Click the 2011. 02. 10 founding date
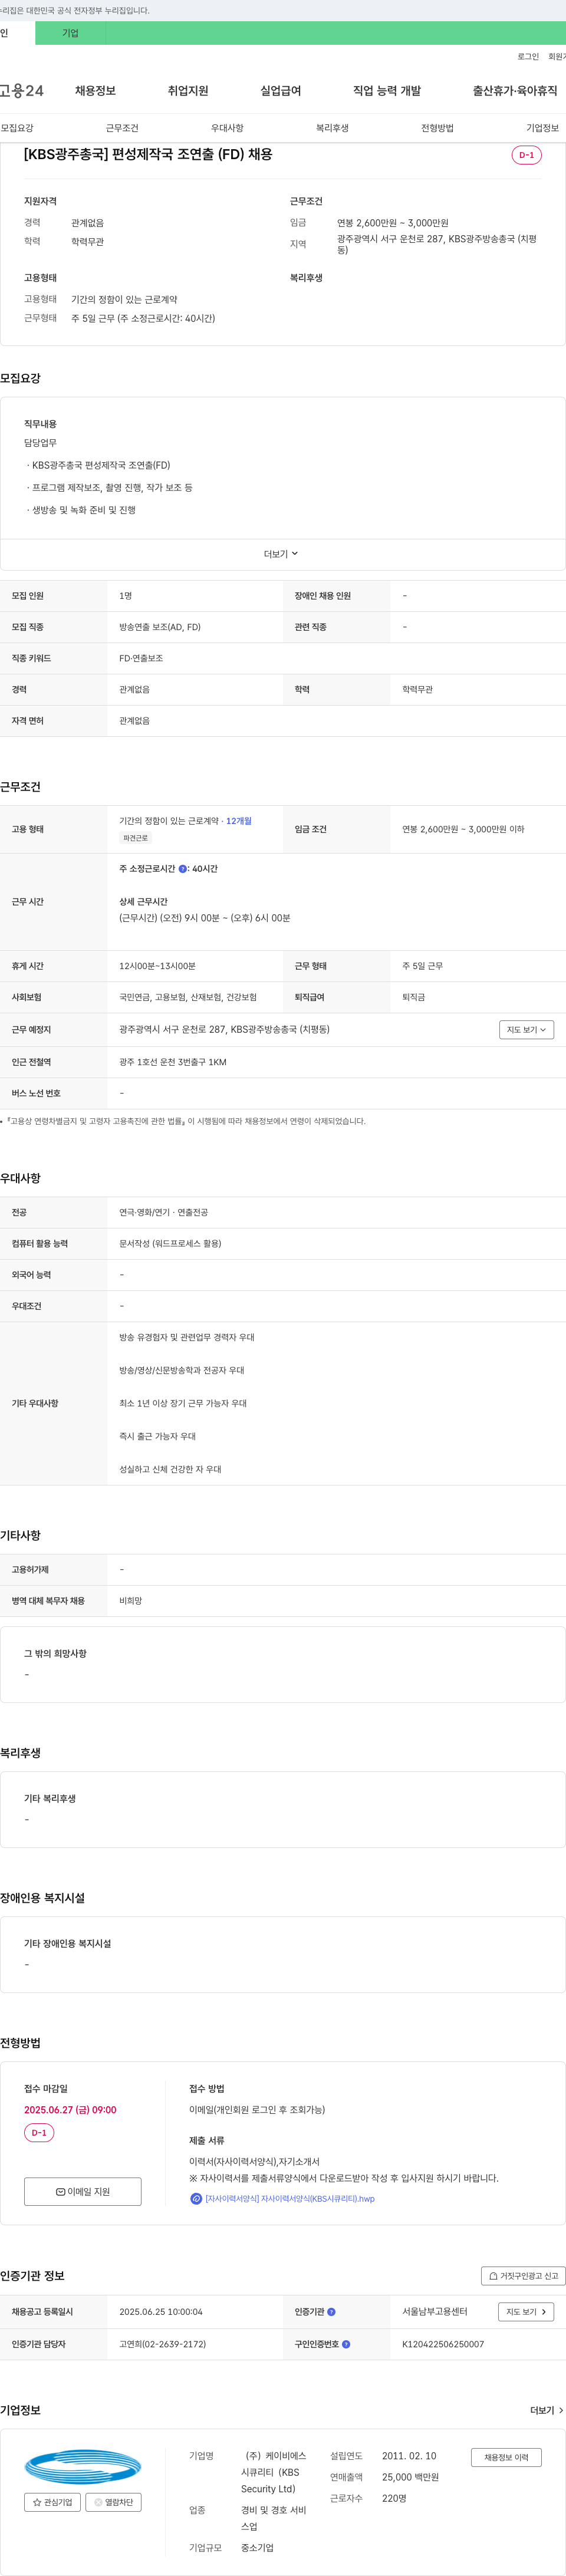The width and height of the screenshot is (566, 2576). [x=409, y=2456]
